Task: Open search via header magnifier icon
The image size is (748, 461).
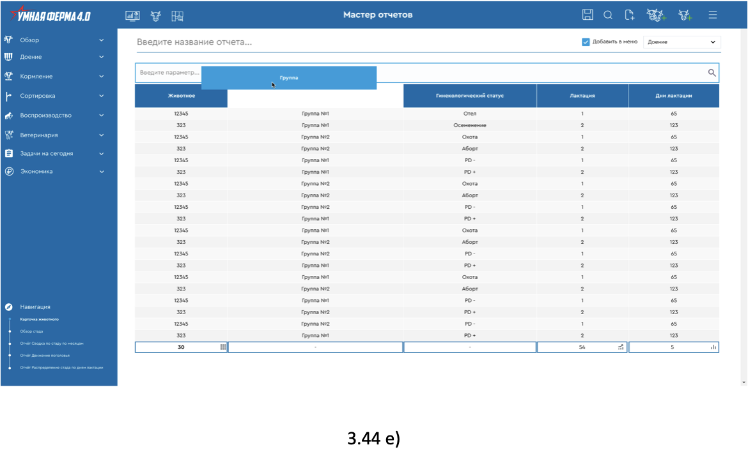Action: [x=608, y=15]
